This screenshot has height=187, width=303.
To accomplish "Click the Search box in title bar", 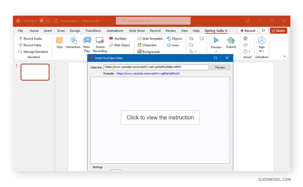I will [153, 21].
